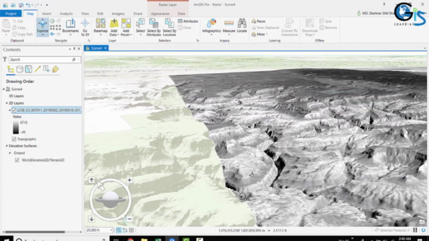Viewport: 429px width, 241px height.
Task: Switch to the View ribbon tab
Action: click(85, 13)
